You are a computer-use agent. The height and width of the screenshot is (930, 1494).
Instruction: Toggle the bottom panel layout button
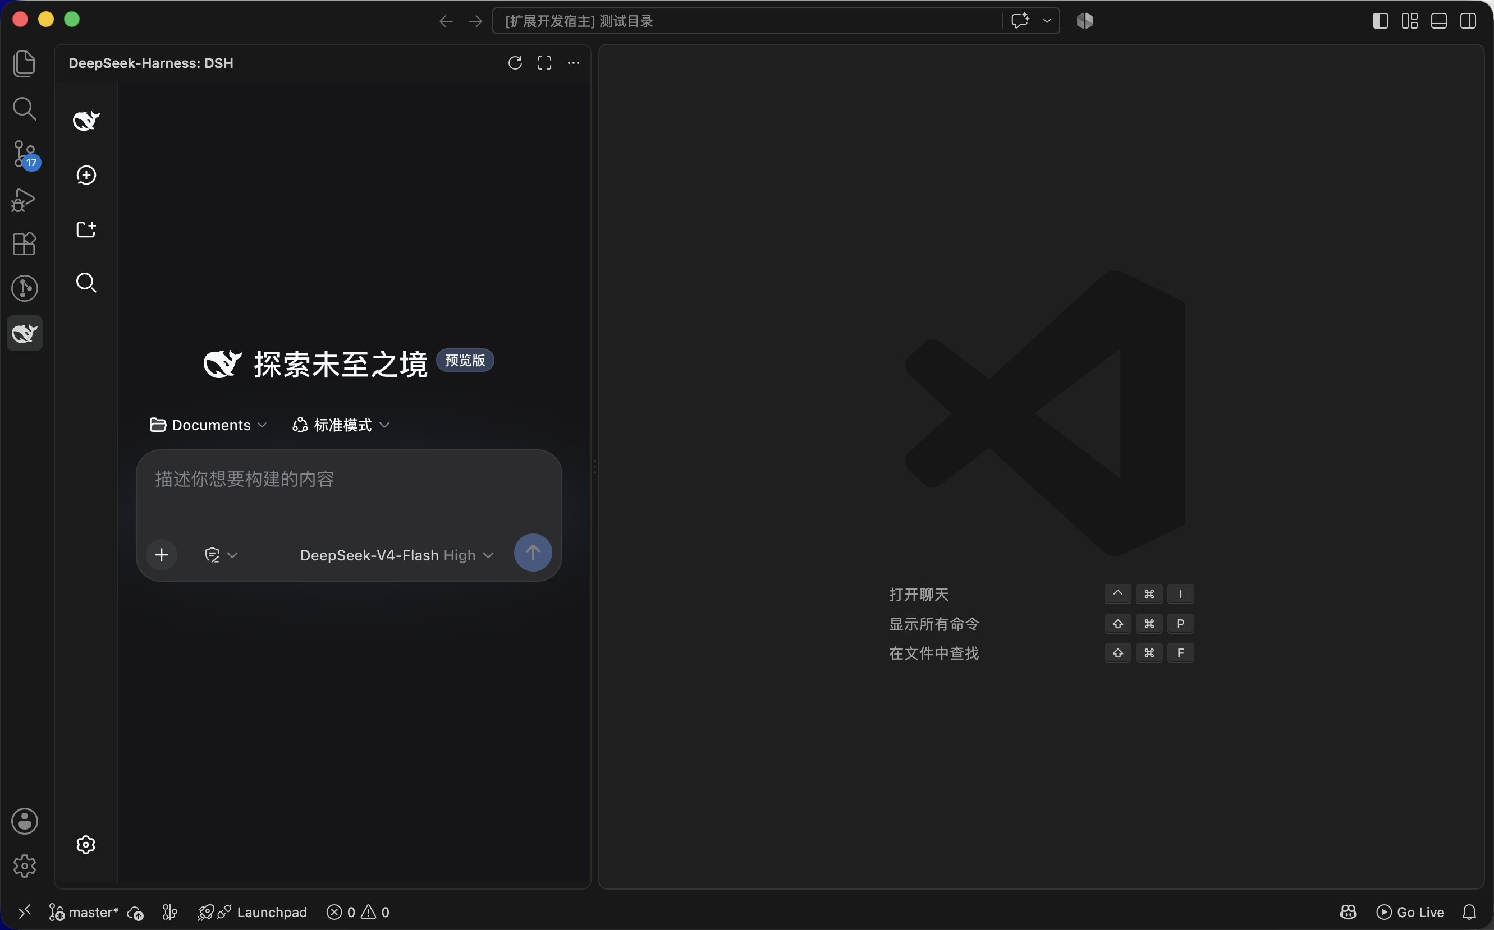(x=1438, y=21)
